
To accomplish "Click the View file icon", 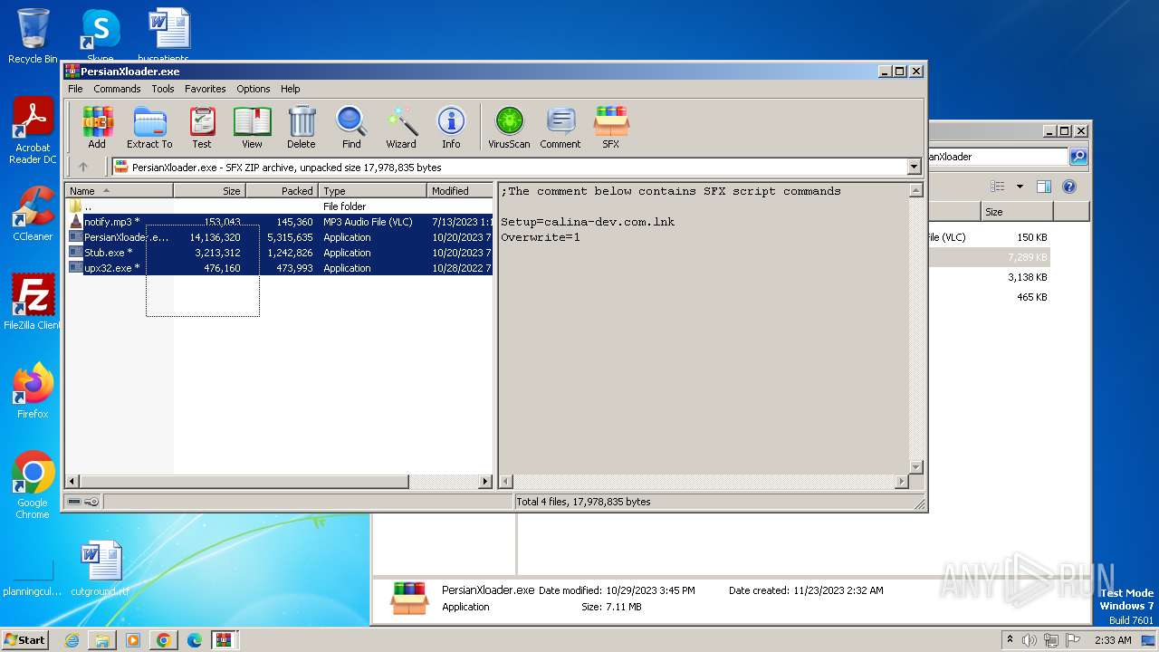I will point(252,127).
